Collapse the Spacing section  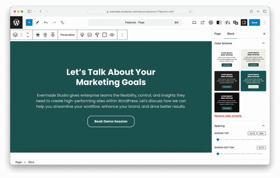click(263, 126)
